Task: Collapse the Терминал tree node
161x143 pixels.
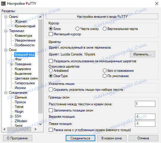Action: pos(6,31)
